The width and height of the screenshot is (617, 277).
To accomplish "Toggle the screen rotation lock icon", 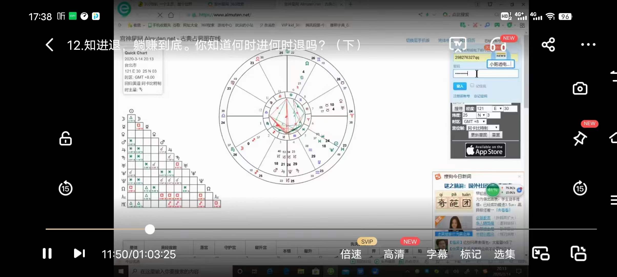I will 65,138.
